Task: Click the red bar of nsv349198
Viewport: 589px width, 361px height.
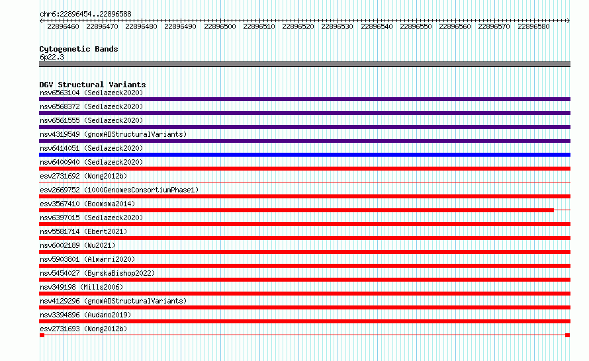Action: pyautogui.click(x=304, y=294)
